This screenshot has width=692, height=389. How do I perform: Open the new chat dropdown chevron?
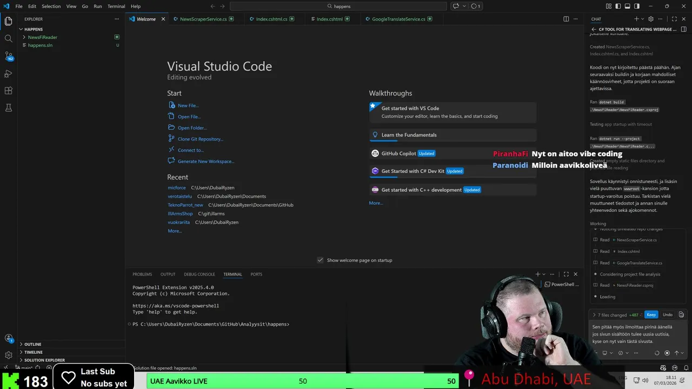[642, 19]
